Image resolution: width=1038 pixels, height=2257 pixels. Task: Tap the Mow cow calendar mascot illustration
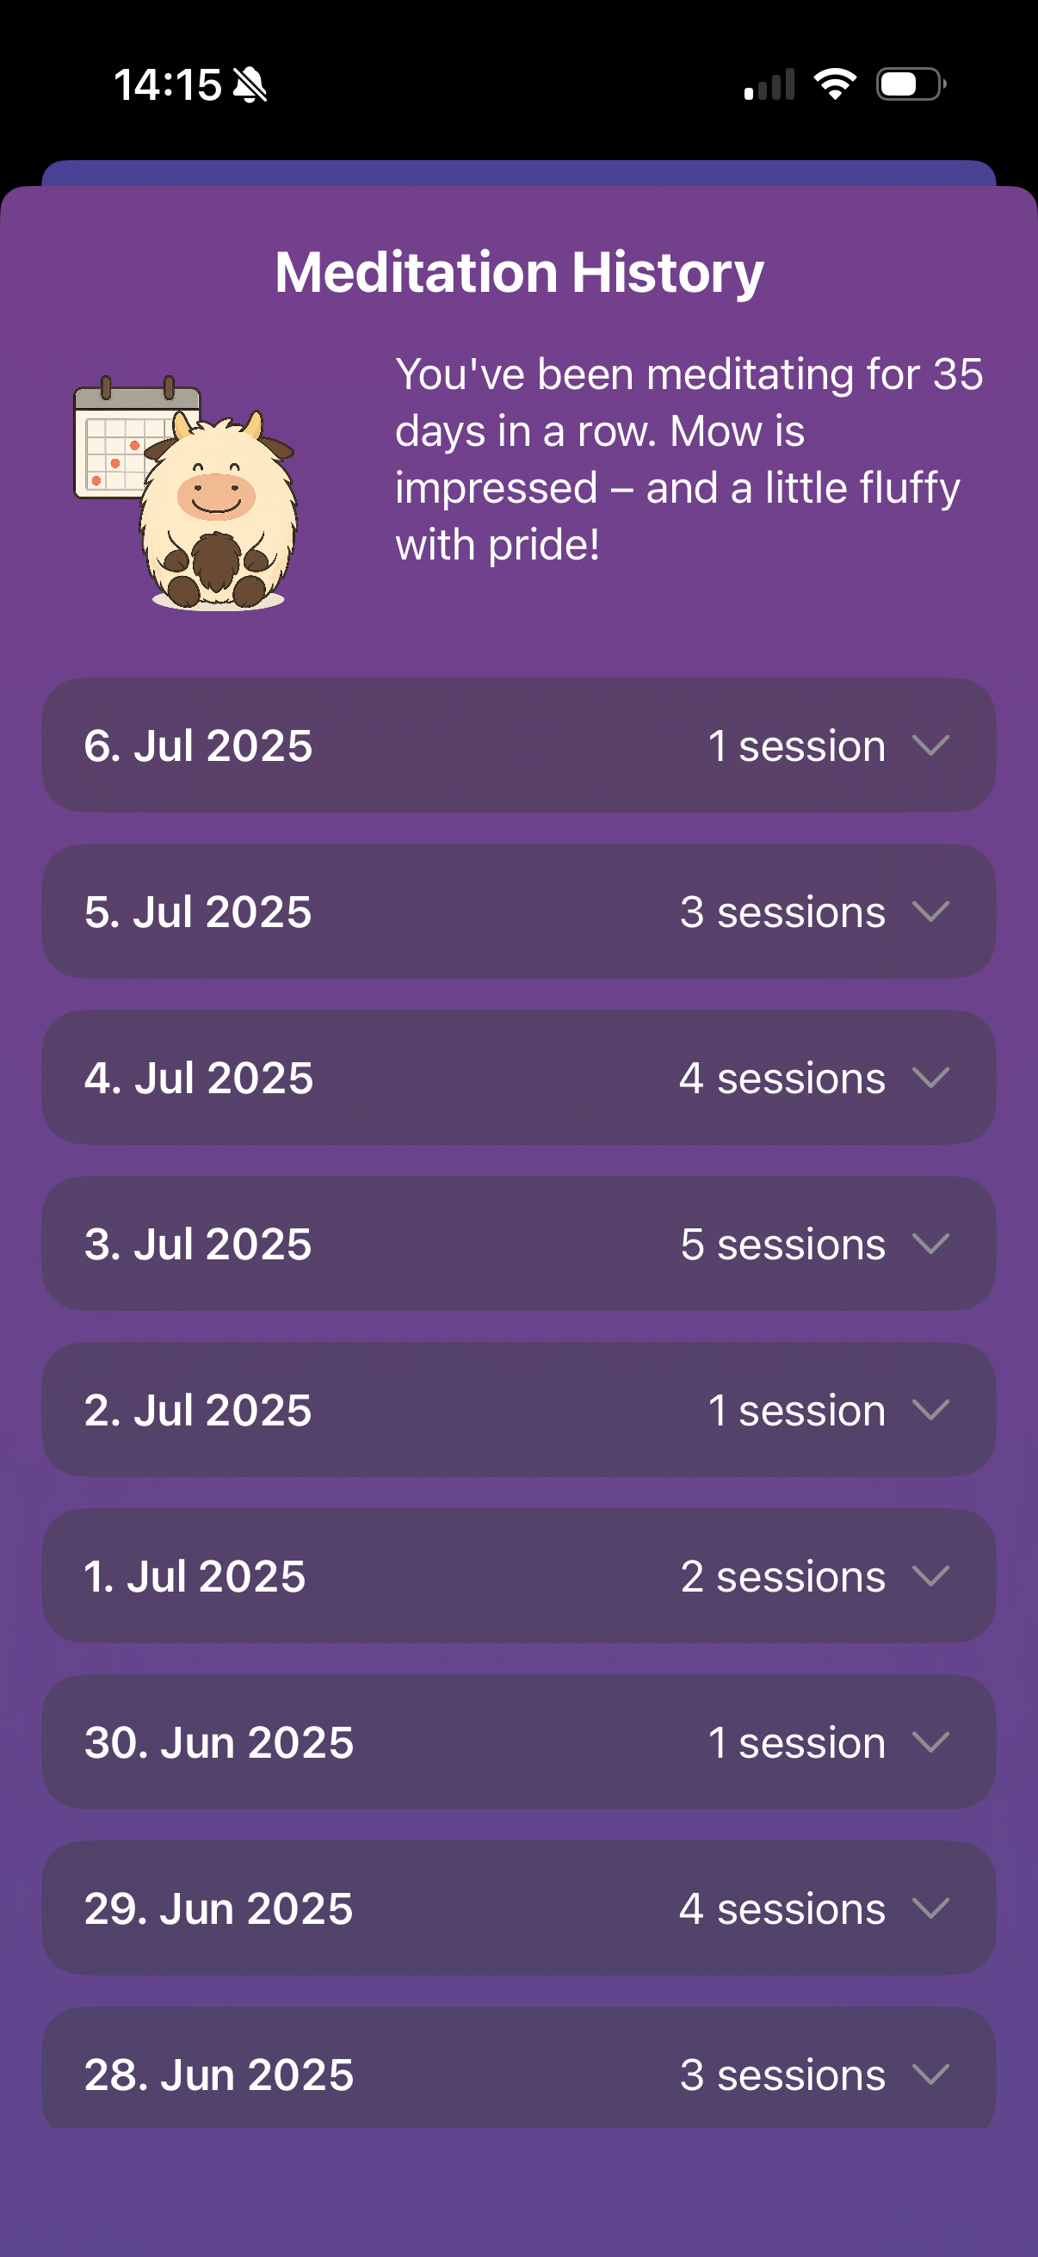tap(185, 493)
